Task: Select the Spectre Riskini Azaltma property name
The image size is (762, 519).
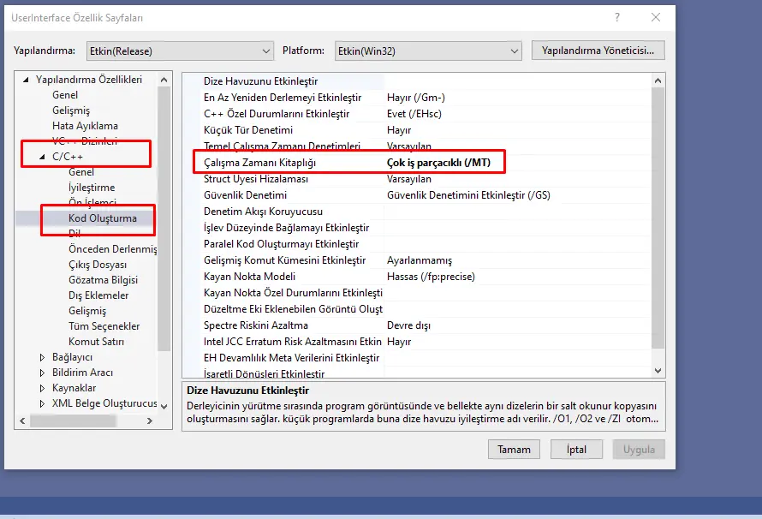Action: [x=256, y=325]
